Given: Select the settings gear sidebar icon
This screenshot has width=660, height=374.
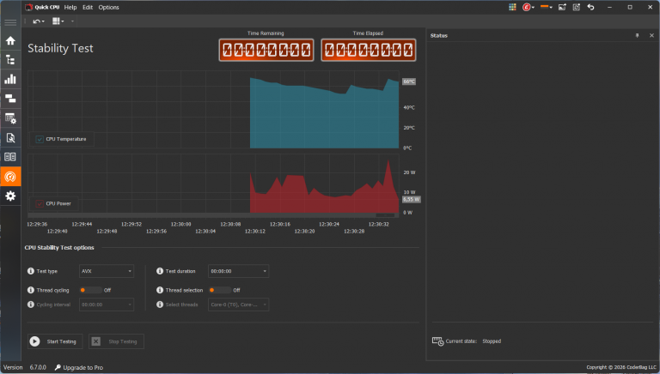Looking at the screenshot, I should point(10,196).
